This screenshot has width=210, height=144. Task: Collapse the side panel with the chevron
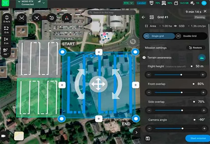pos(136,132)
